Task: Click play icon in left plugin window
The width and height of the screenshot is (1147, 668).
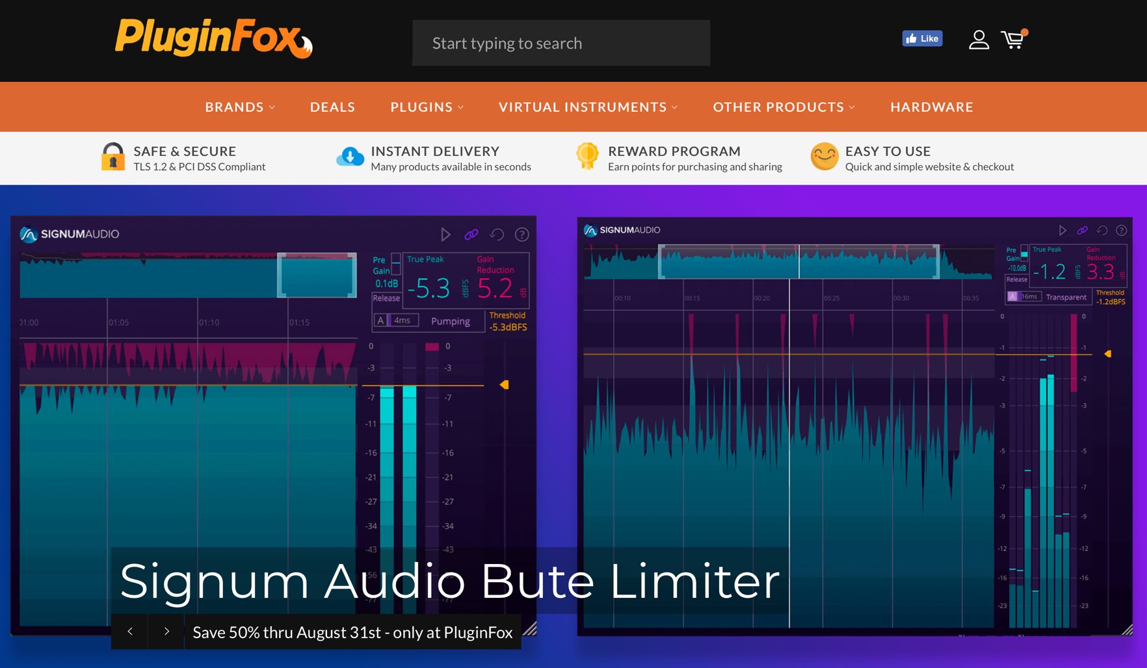Action: [x=445, y=235]
